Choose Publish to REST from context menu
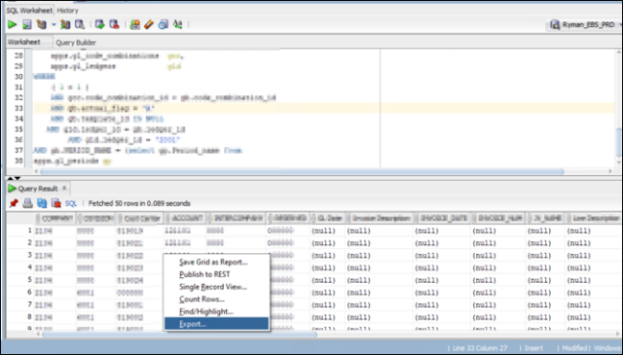The image size is (623, 355). [204, 274]
